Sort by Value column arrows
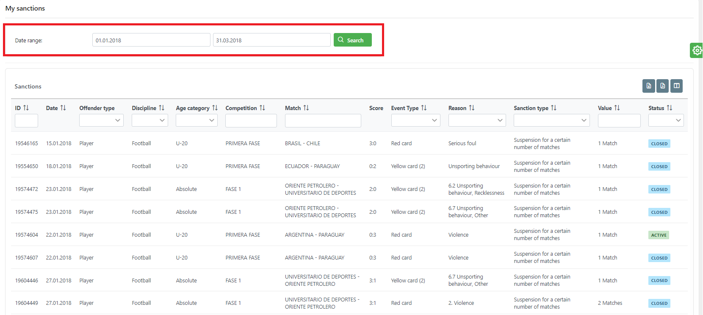This screenshot has width=703, height=315. click(617, 108)
